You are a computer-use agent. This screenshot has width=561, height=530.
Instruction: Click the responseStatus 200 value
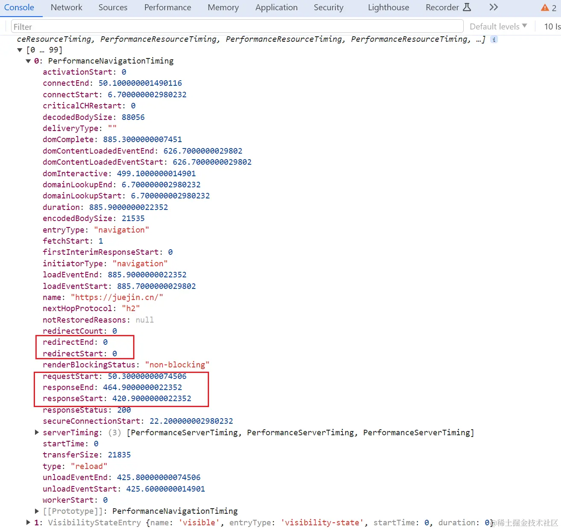pos(124,410)
